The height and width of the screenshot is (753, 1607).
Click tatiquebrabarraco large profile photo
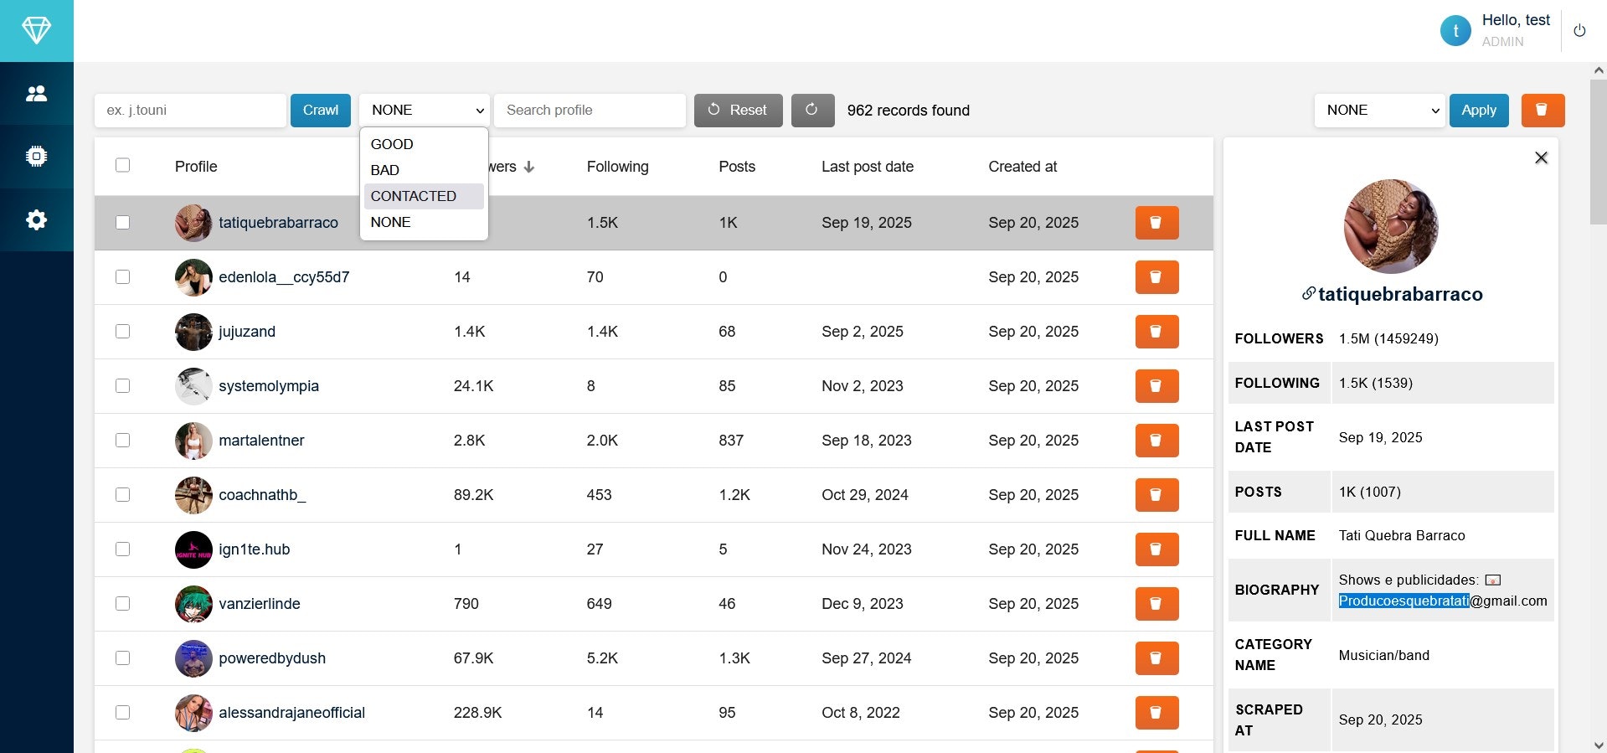click(x=1391, y=226)
